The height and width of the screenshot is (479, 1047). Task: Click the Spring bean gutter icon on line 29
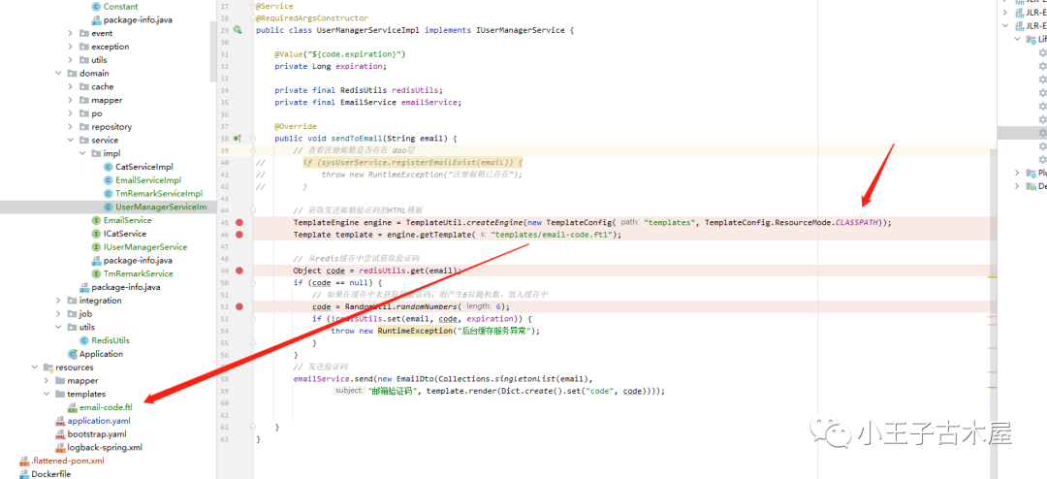pos(238,31)
